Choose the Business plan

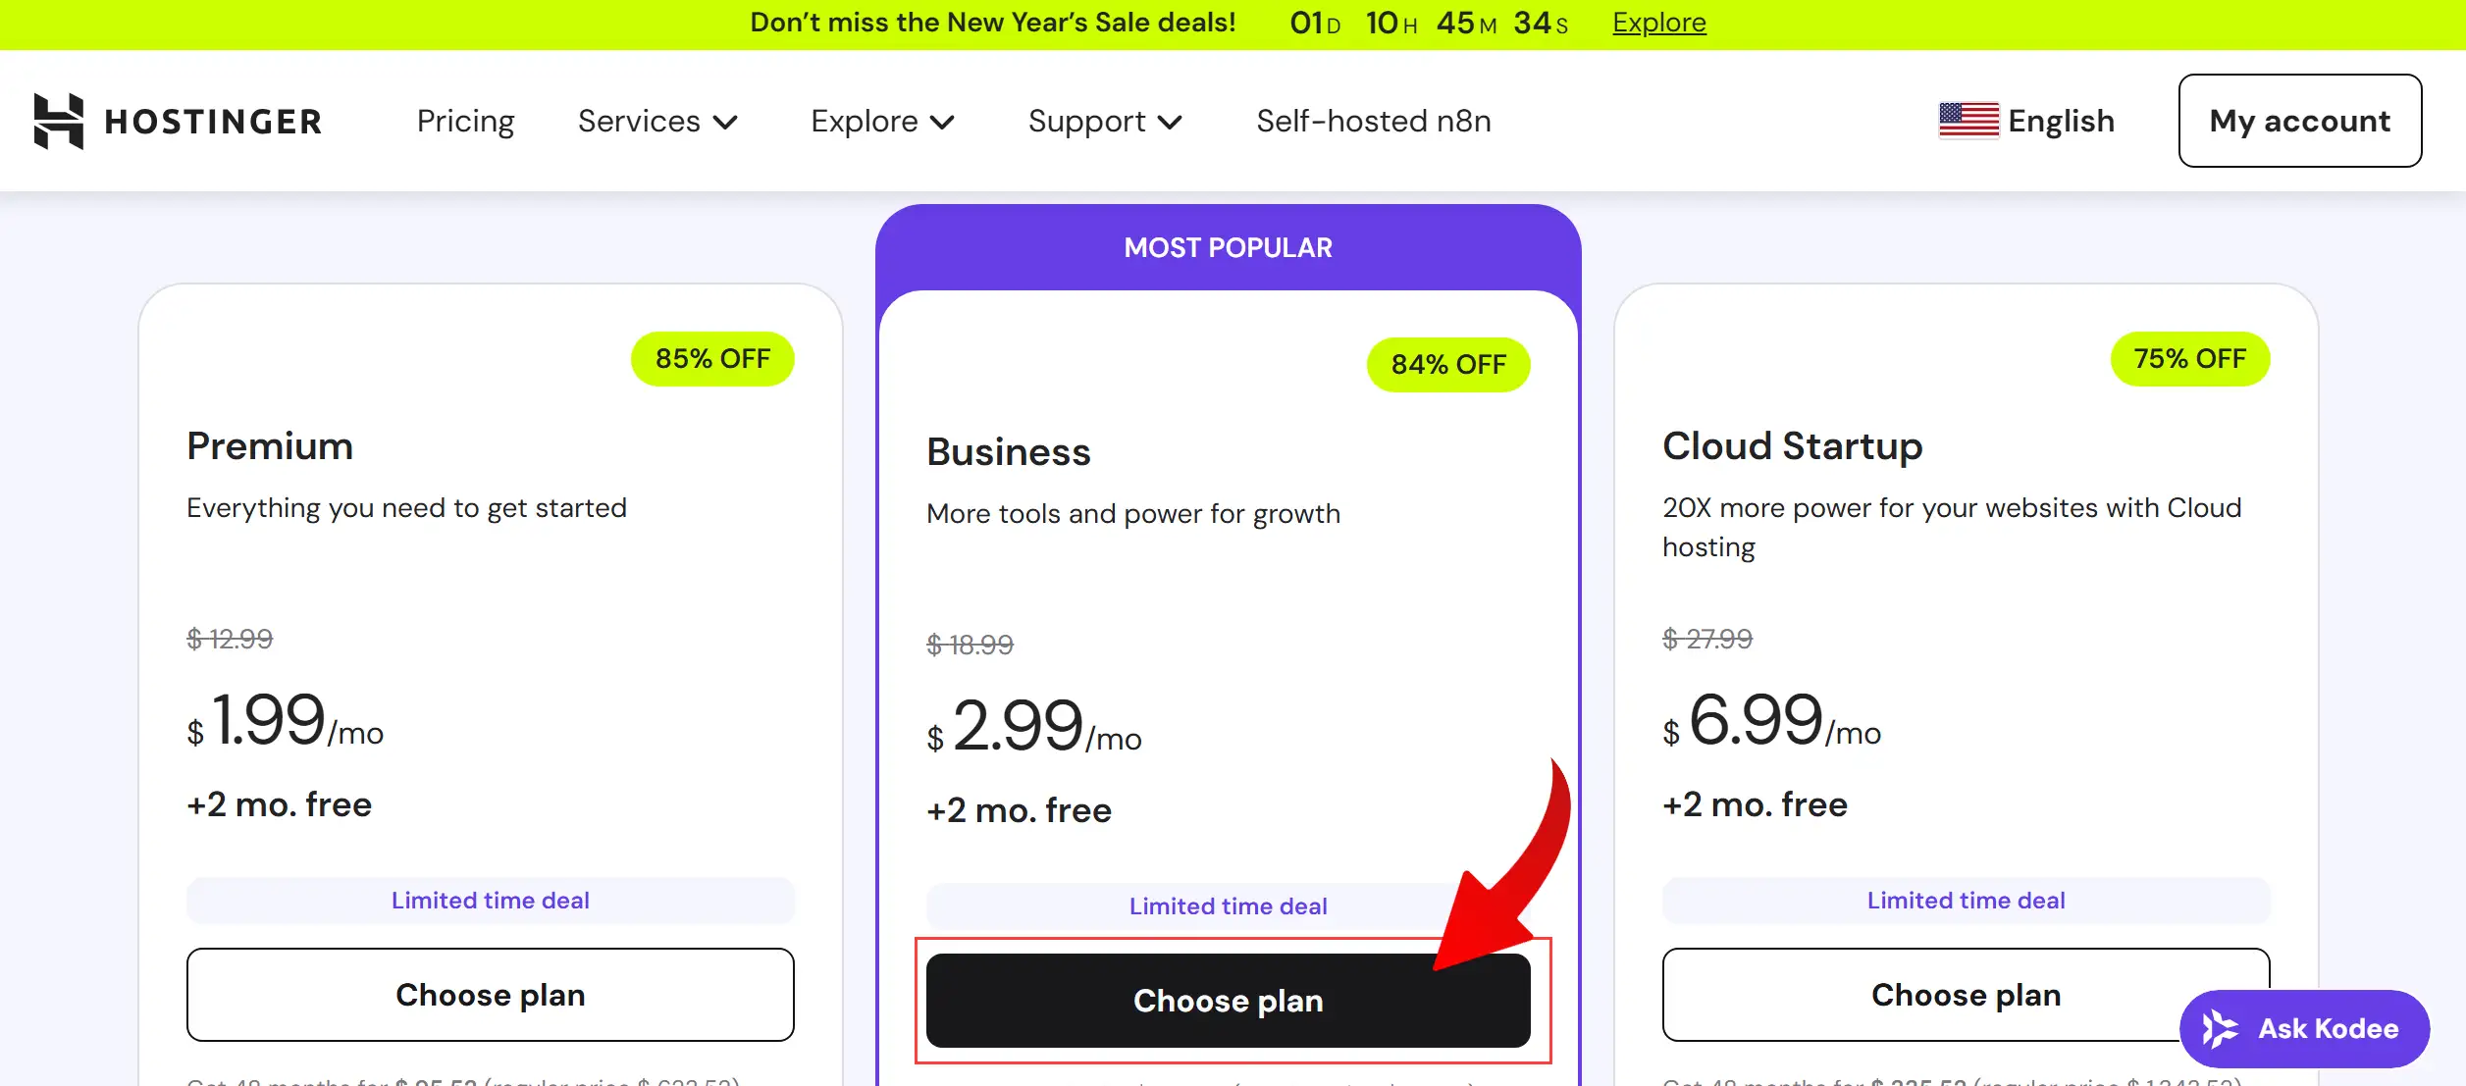pyautogui.click(x=1228, y=1001)
